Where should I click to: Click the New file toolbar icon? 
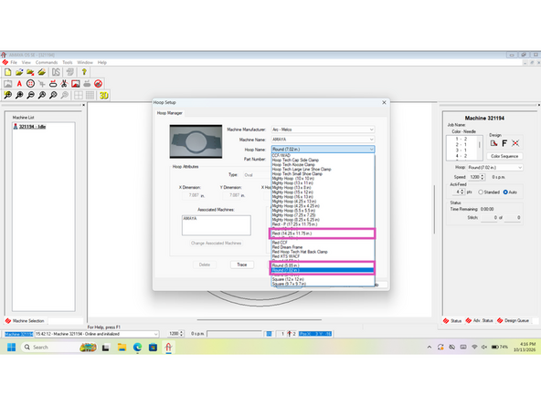click(8, 72)
